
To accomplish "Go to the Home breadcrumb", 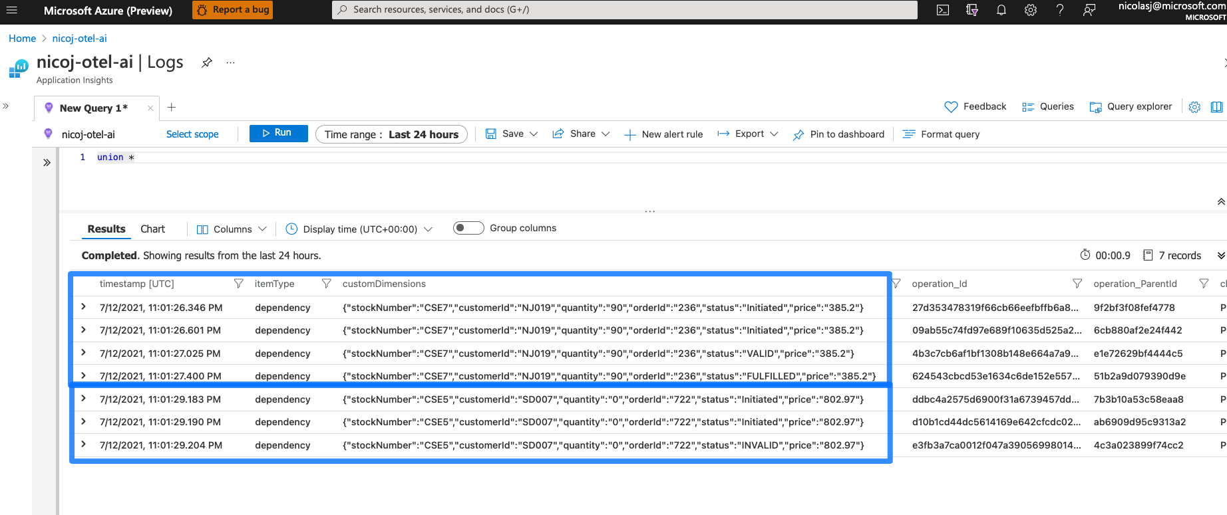I will [23, 39].
